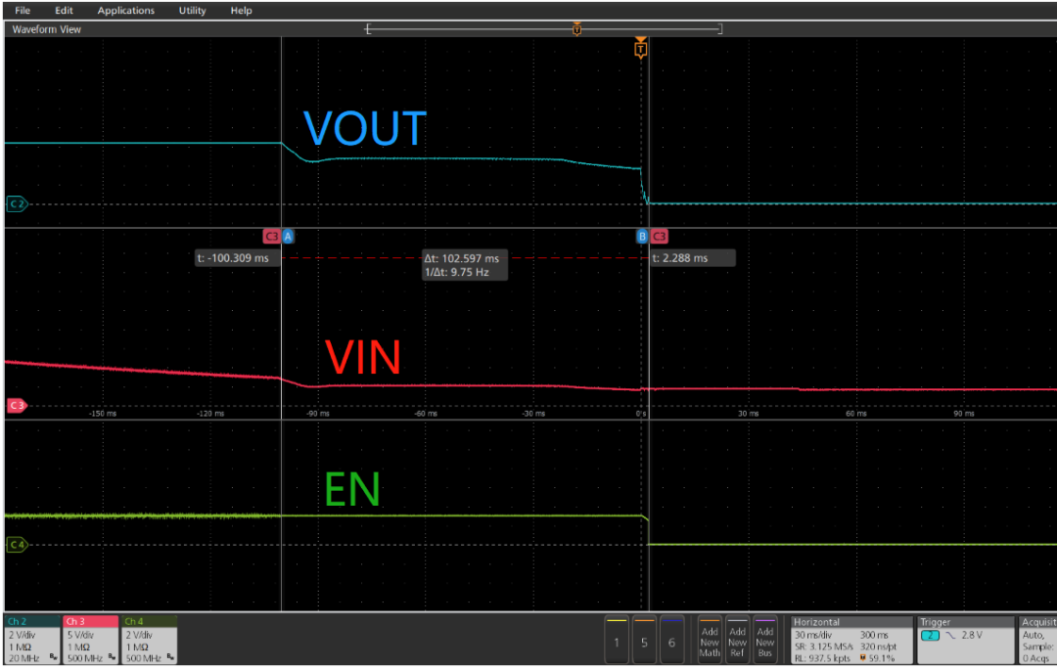Click the orange trigger position T marker

point(640,48)
